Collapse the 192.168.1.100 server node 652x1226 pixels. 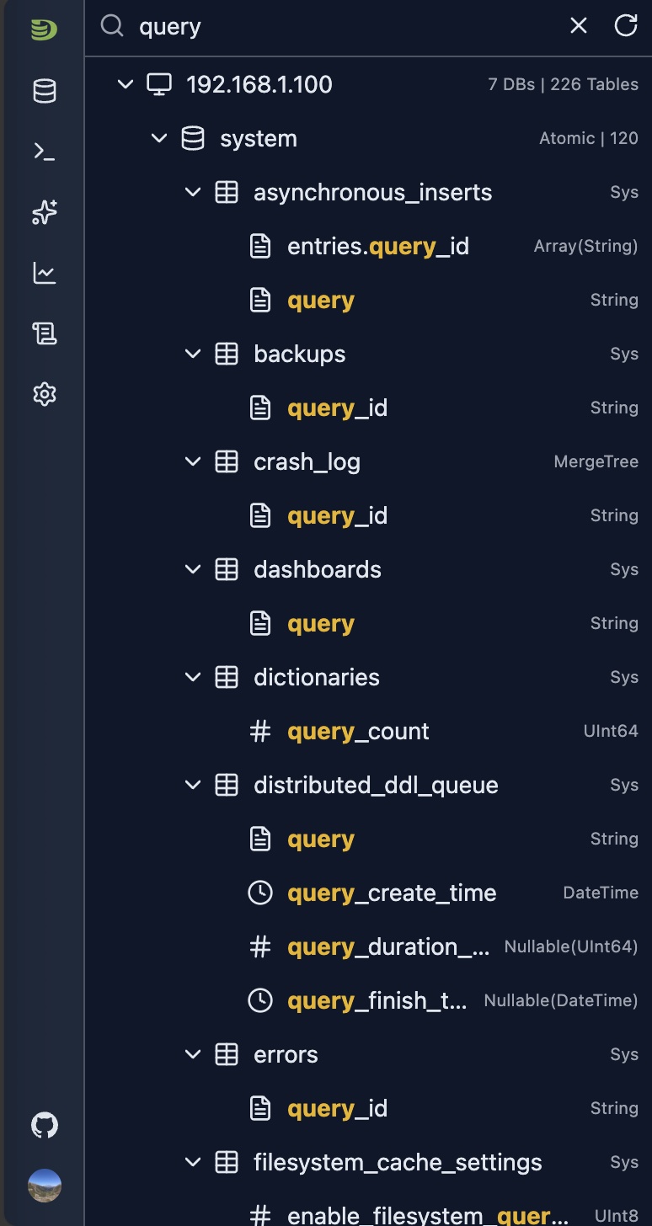(125, 84)
